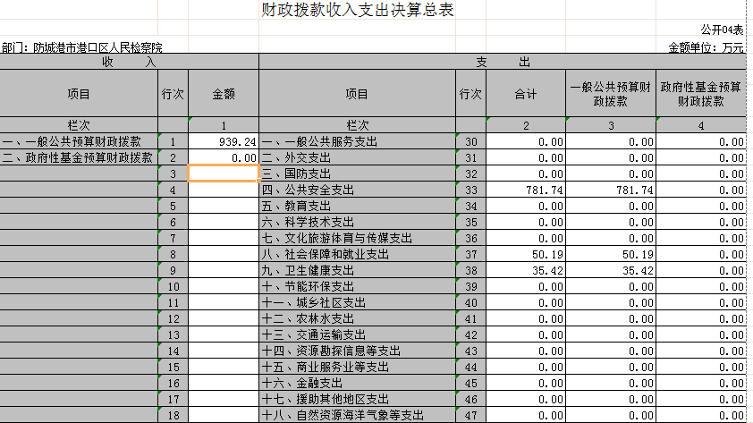Screen dimensions: 753x423
Task: Click 35.42 in 一般公共预算财政拨款 column
Action: [611, 270]
